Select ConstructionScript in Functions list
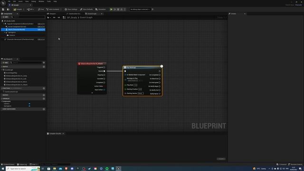The width and height of the screenshot is (304, 171). tap(11, 92)
